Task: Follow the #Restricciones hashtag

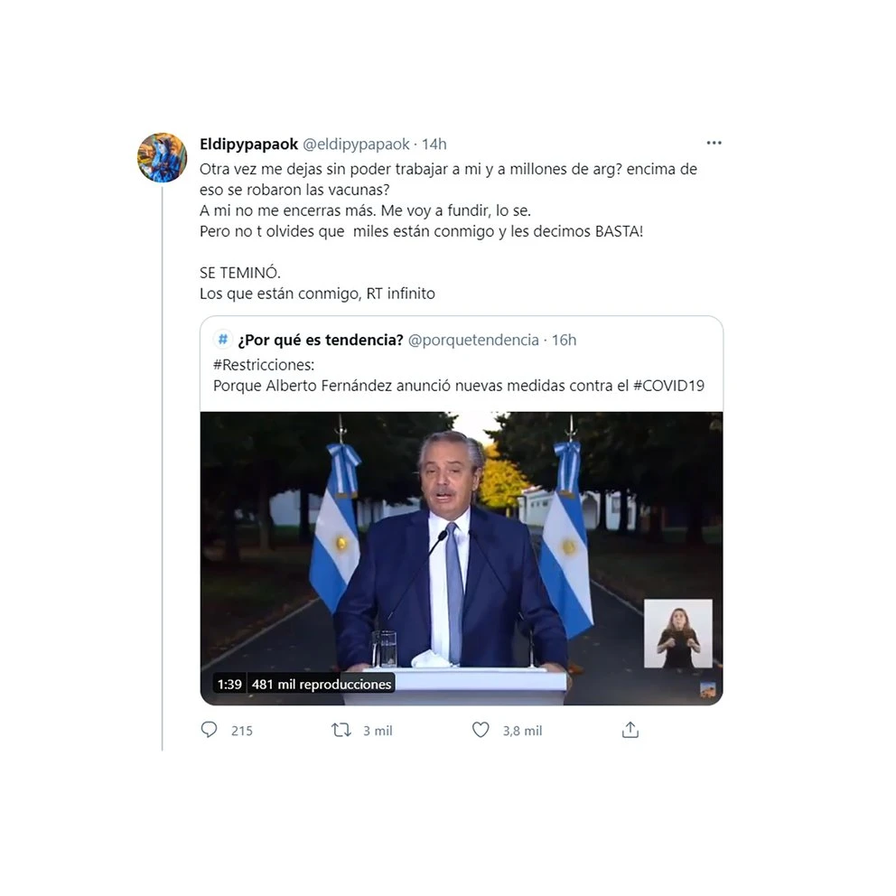Action: pyautogui.click(x=264, y=365)
